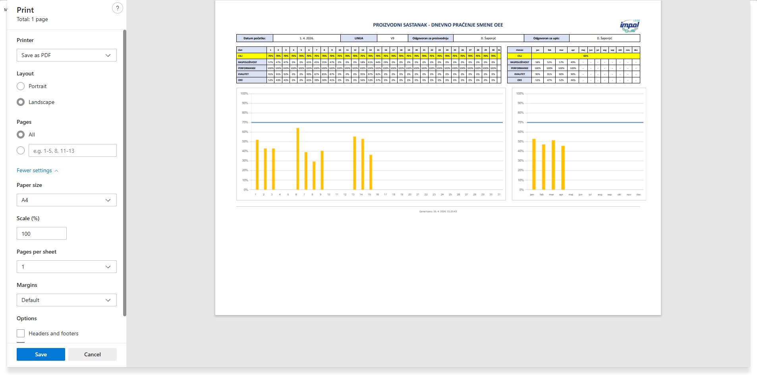Click the Odgovoran za proizvodnju cell
757x375 pixels.
point(431,38)
